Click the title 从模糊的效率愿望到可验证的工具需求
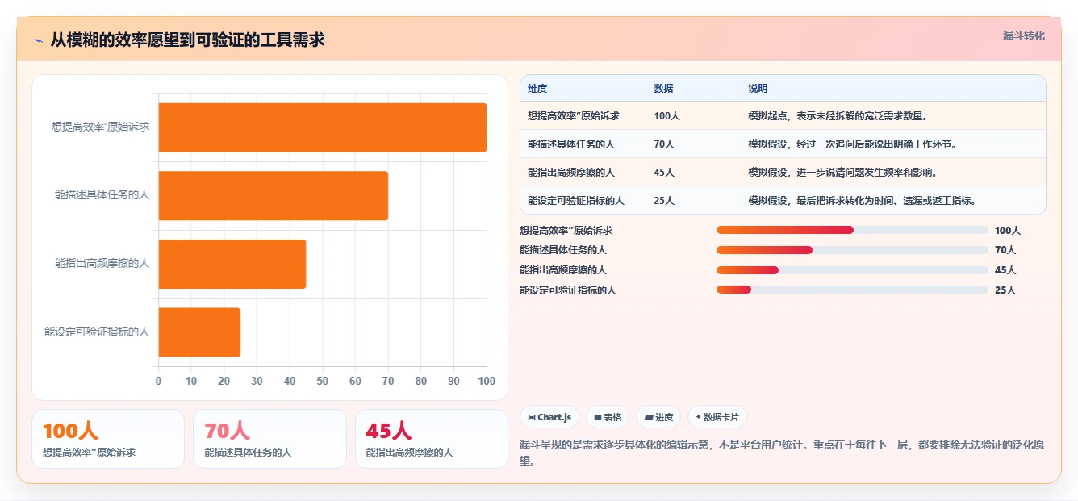 [188, 40]
